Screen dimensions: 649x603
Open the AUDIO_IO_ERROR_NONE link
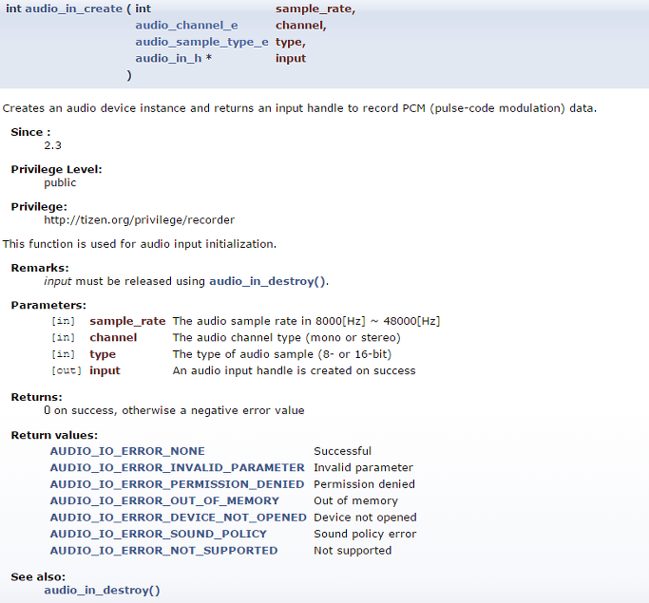click(127, 451)
